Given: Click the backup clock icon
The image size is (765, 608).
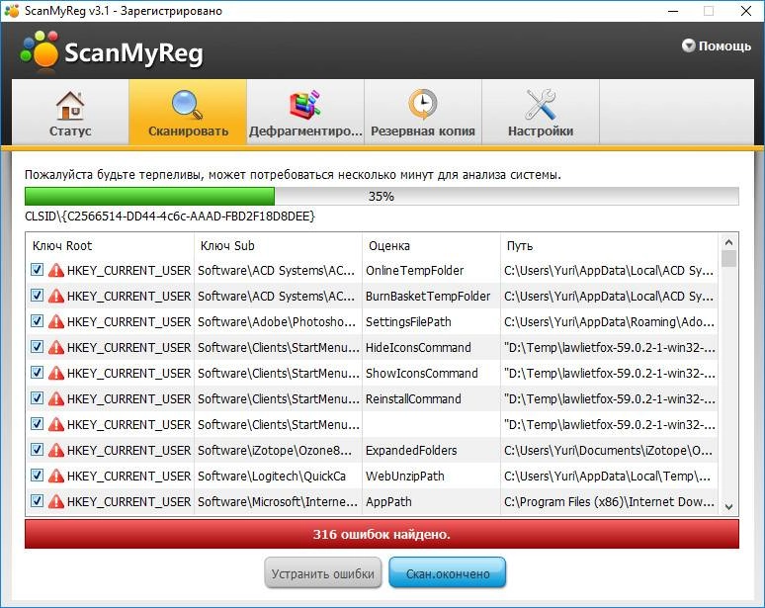Looking at the screenshot, I should (x=422, y=104).
